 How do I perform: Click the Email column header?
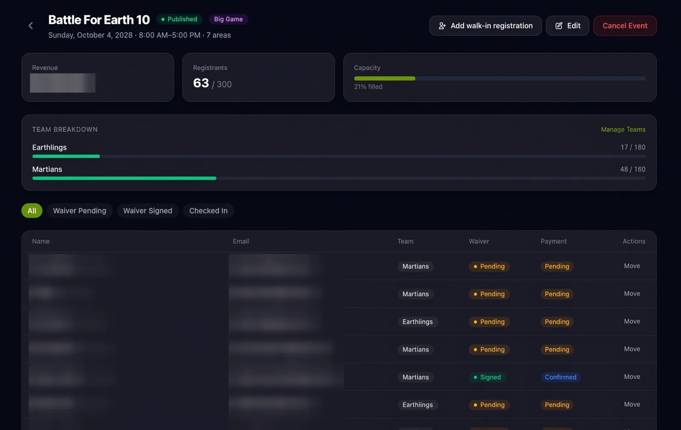tap(240, 241)
